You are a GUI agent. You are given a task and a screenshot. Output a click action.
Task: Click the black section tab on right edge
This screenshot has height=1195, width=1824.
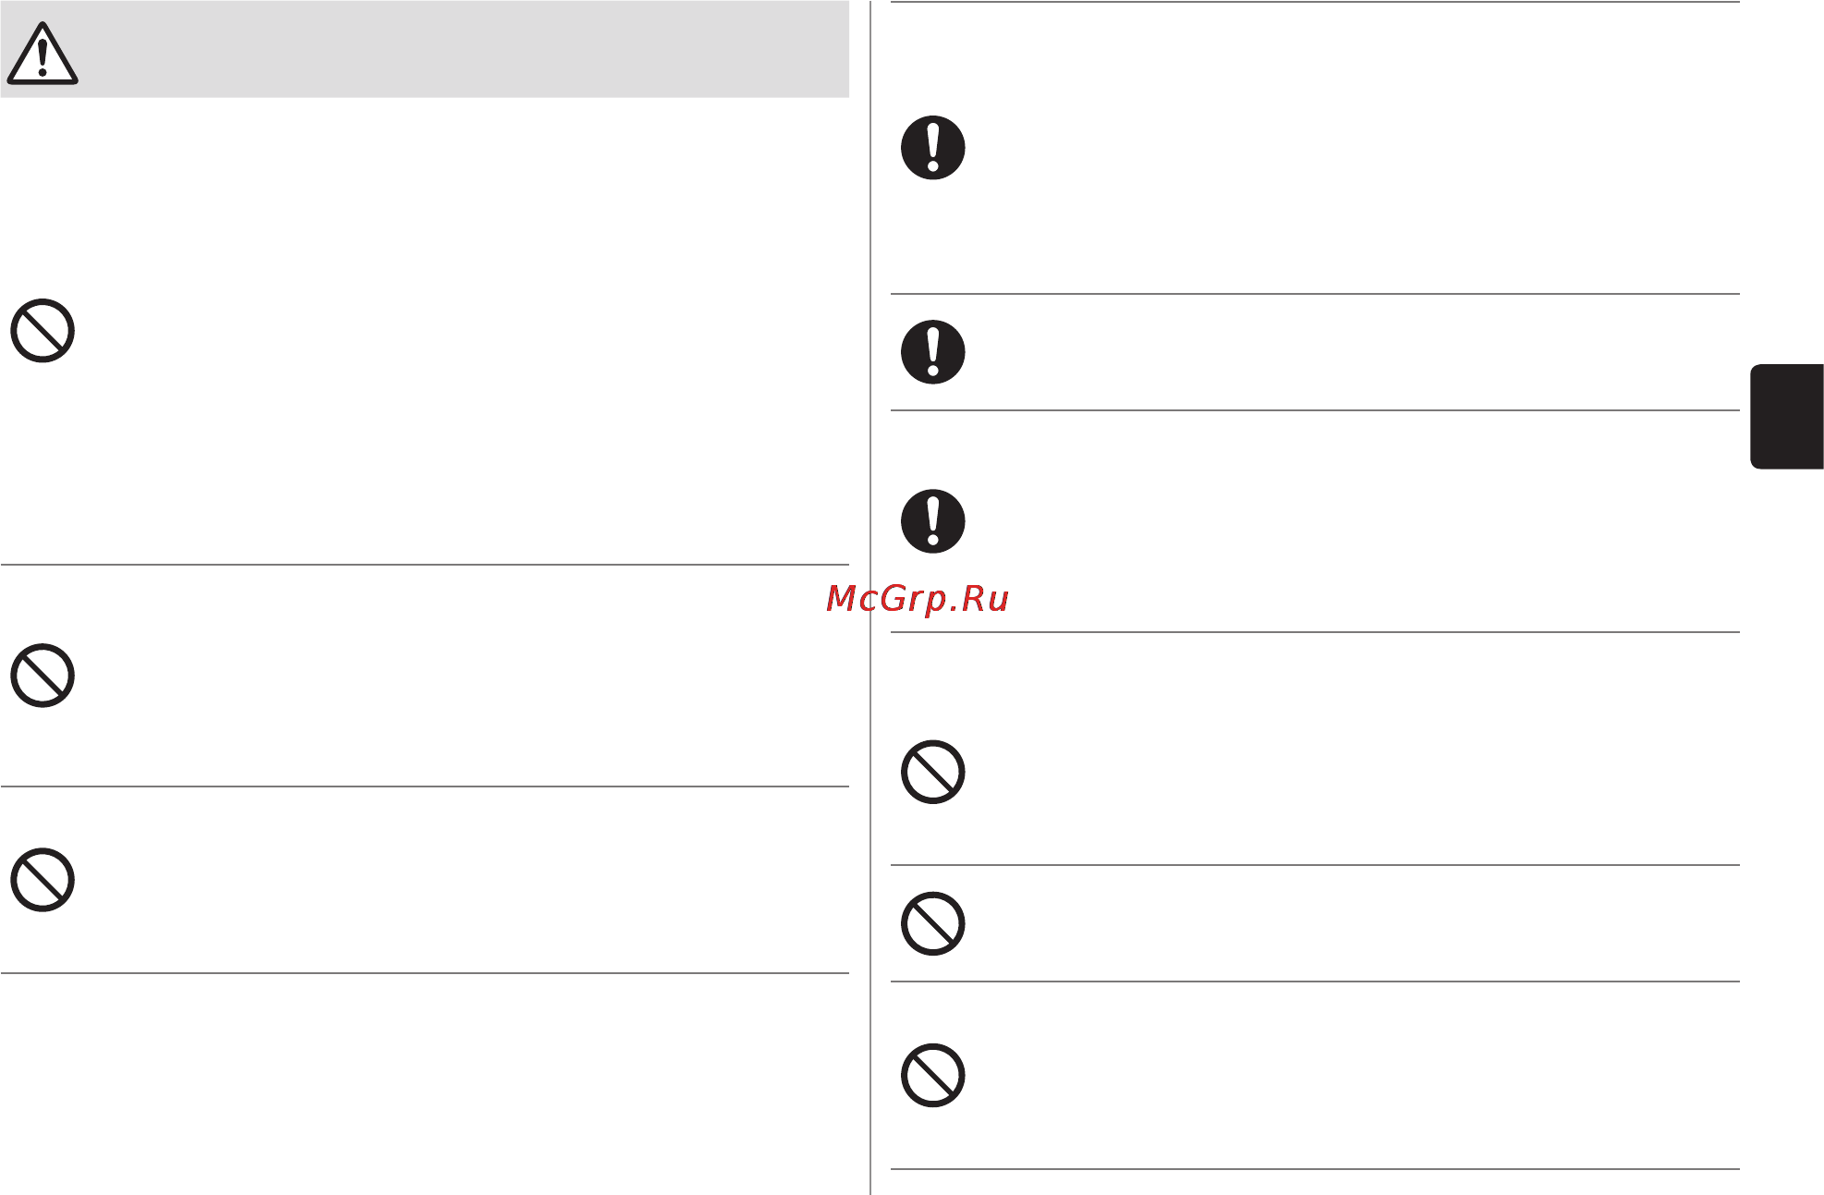(x=1787, y=417)
